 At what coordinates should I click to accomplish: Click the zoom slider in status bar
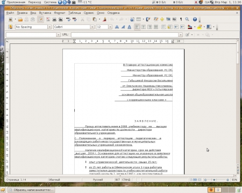point(217,180)
